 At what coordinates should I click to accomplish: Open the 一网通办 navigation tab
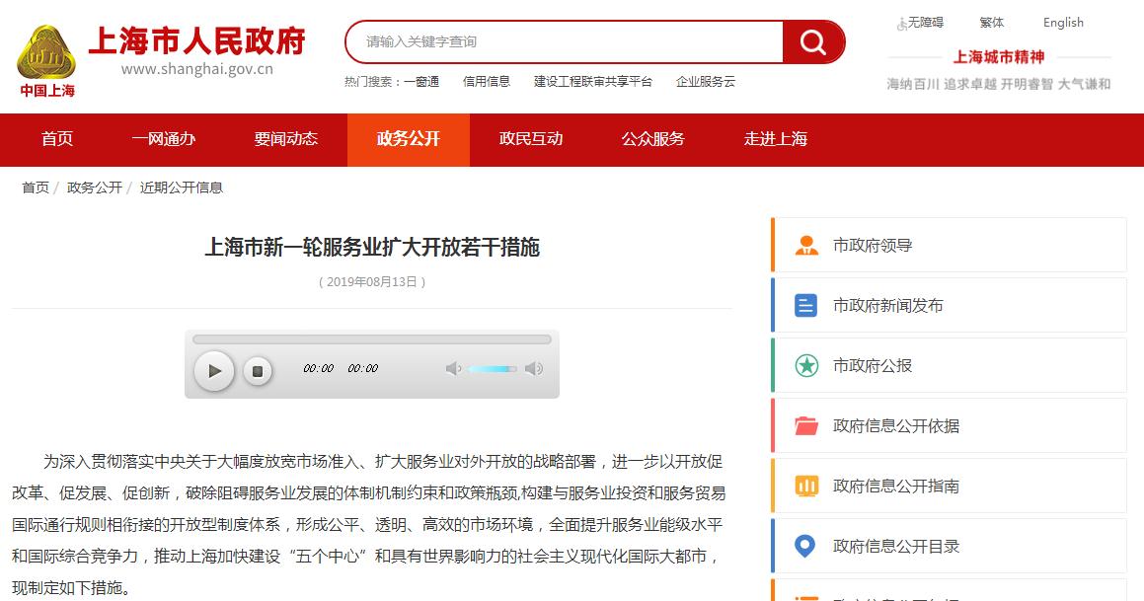[x=164, y=139]
